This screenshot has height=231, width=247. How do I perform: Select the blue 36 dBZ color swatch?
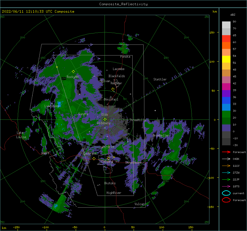coord(226,100)
